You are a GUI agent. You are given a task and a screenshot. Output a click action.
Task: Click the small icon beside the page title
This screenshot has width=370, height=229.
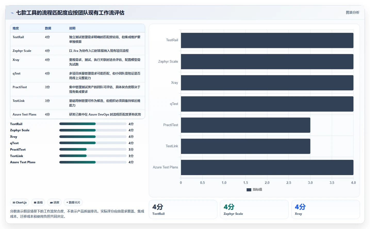point(12,13)
